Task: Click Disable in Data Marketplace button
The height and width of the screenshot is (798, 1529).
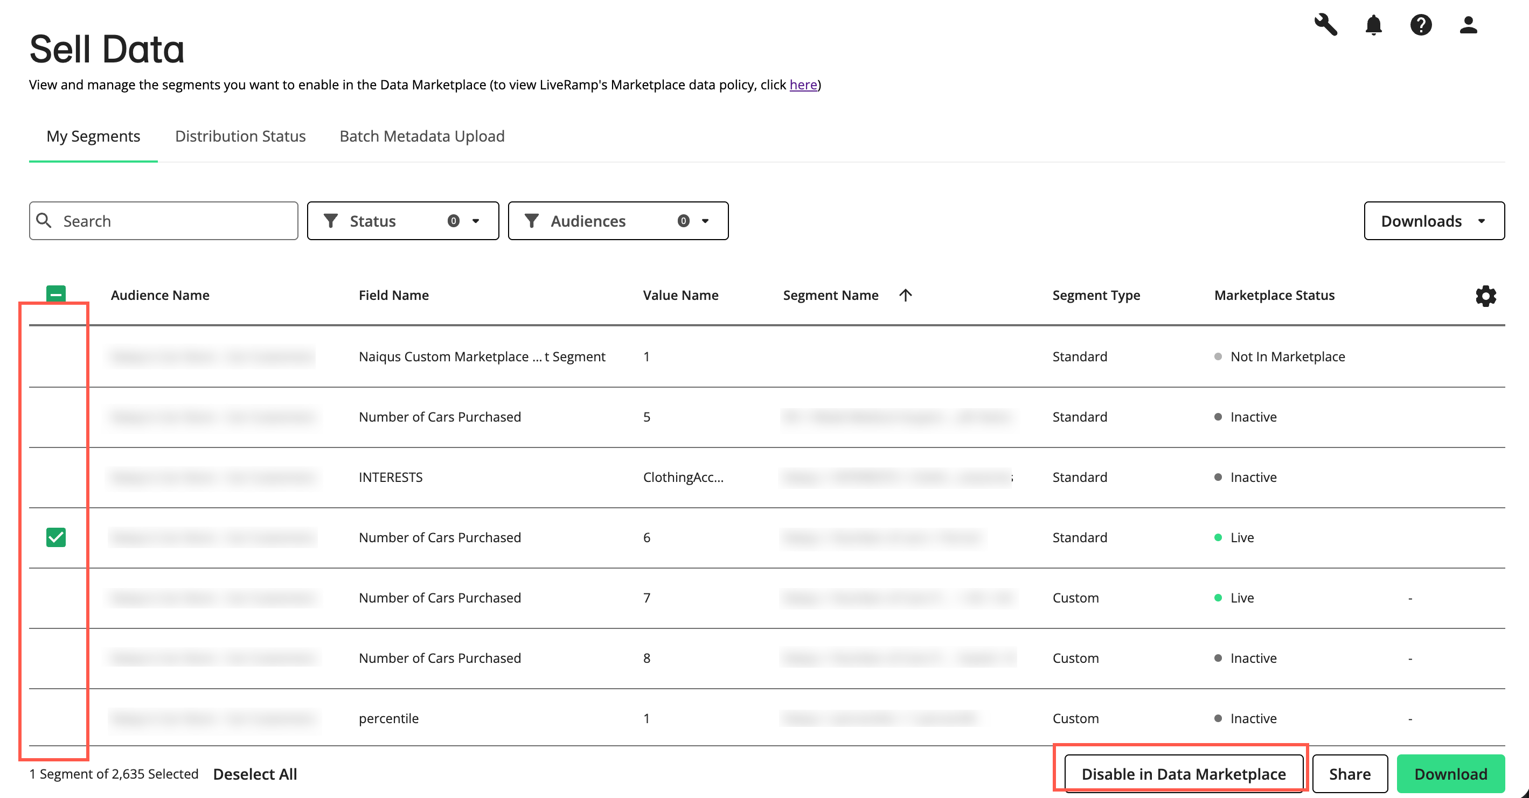Action: [1184, 774]
